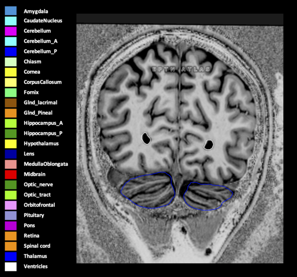The height and width of the screenshot is (277, 297).
Task: Click the Glnd_lacrimal brown swatch
Action: pyautogui.click(x=11, y=103)
